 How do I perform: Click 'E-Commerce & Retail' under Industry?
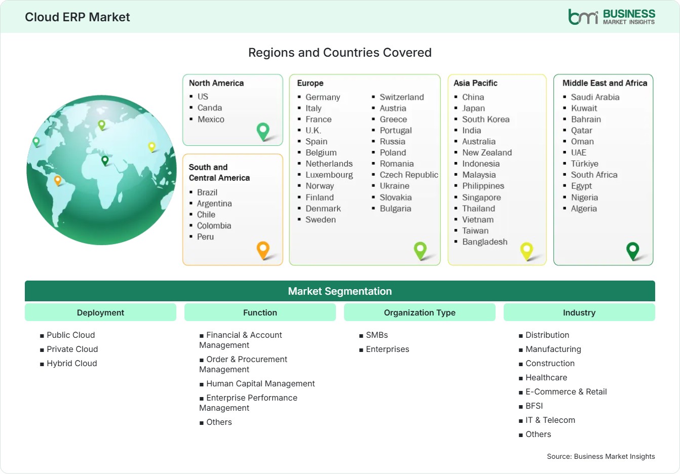(x=566, y=392)
